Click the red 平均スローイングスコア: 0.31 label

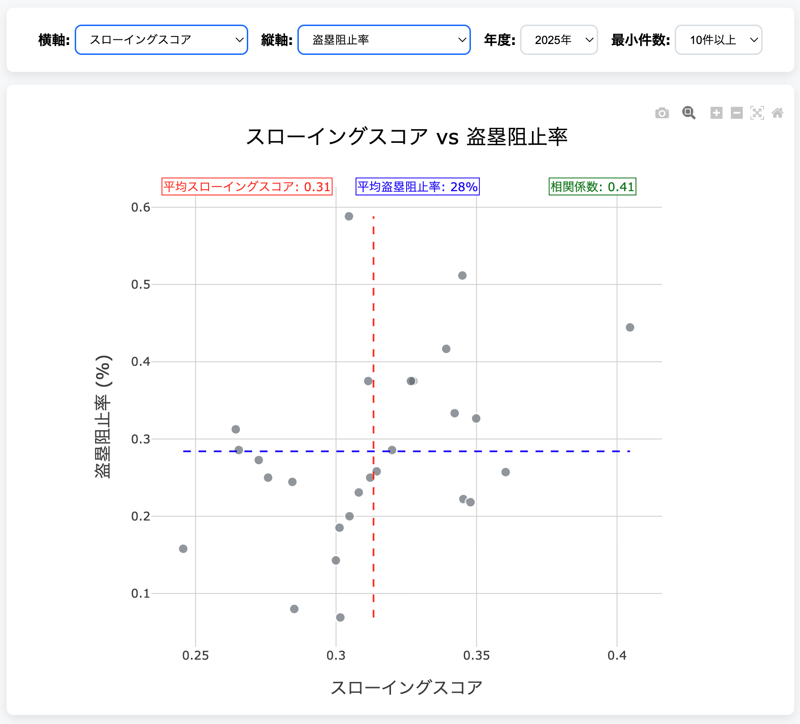pos(247,186)
